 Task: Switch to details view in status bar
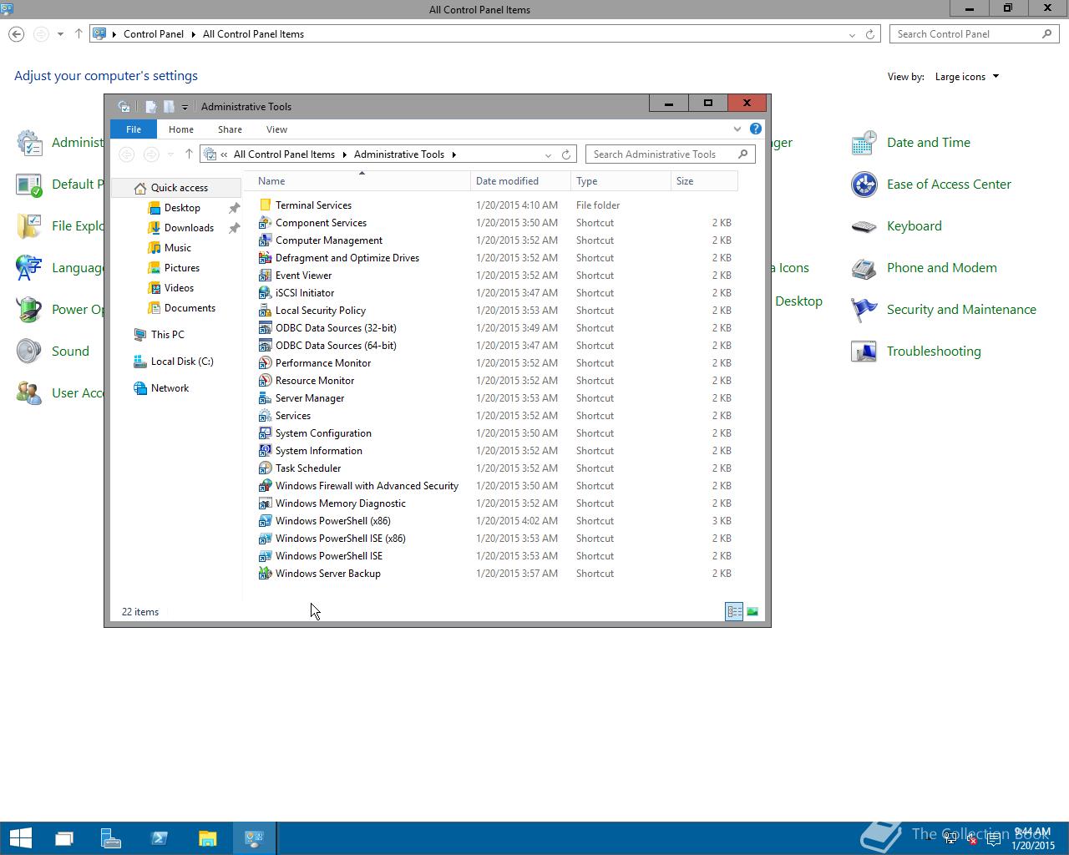(734, 612)
